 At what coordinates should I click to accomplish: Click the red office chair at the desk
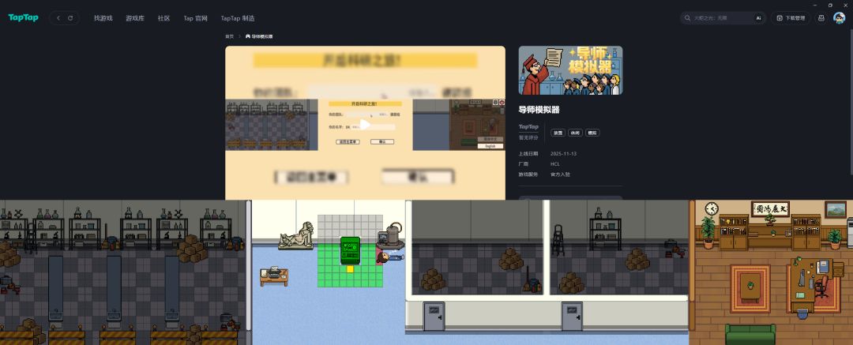pyautogui.click(x=821, y=285)
